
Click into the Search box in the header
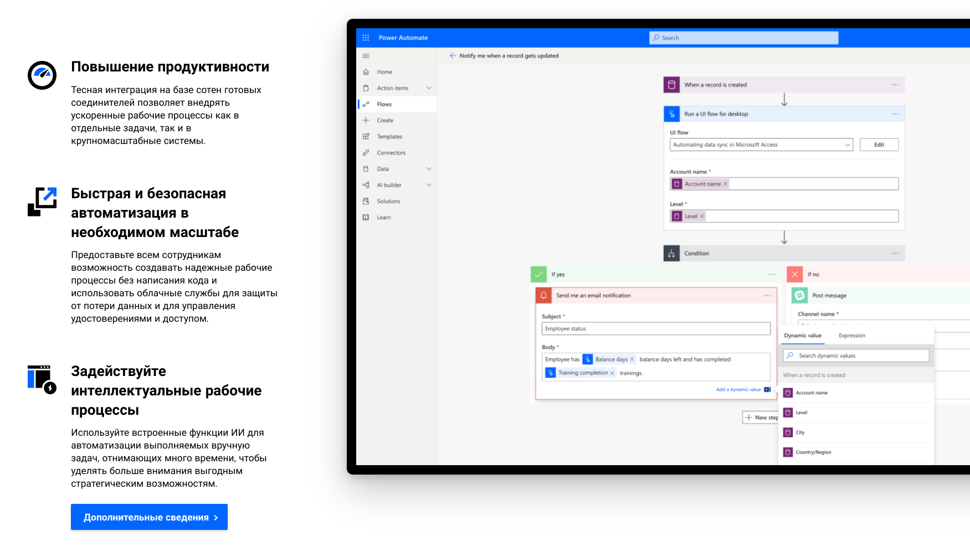point(744,38)
